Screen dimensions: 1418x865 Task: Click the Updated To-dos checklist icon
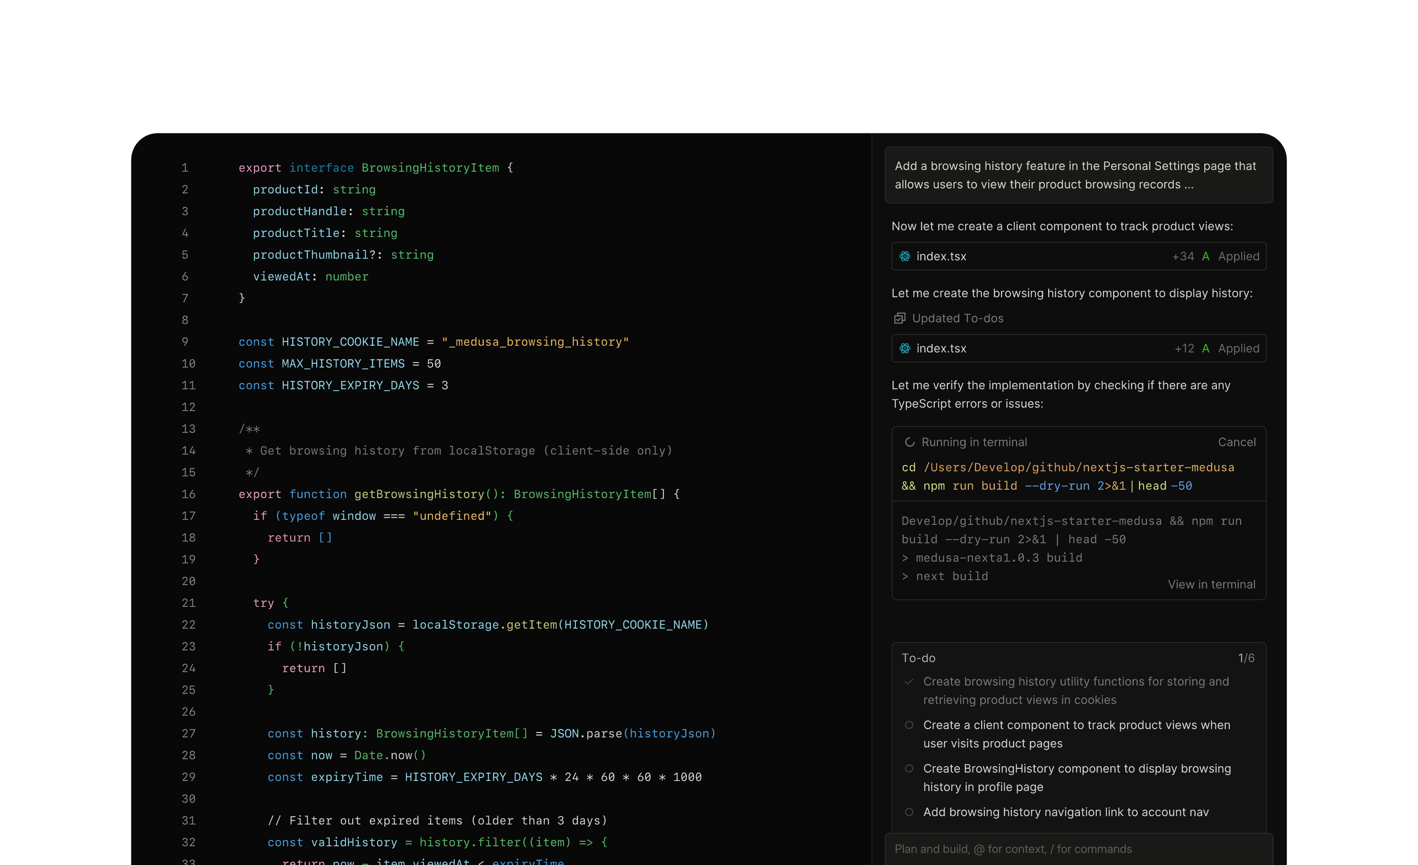(900, 319)
